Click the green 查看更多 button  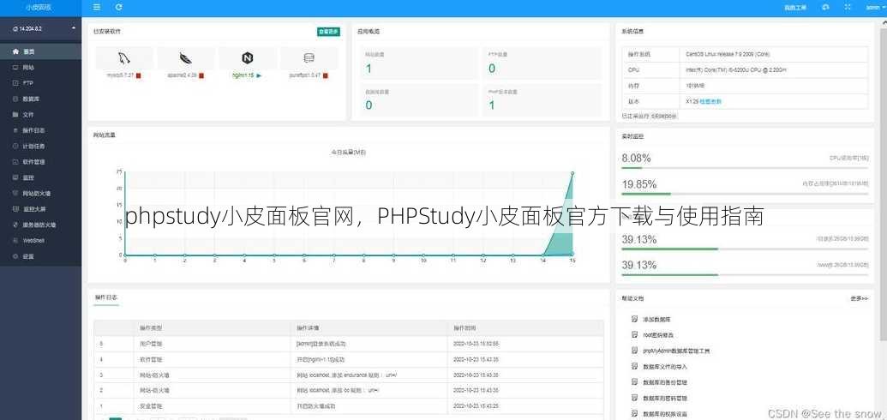[x=329, y=32]
